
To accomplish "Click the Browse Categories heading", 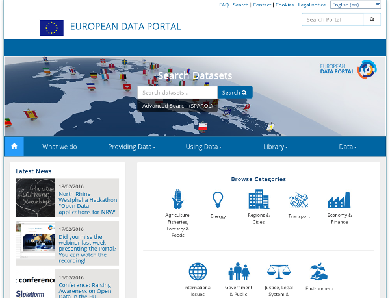I will (259, 179).
